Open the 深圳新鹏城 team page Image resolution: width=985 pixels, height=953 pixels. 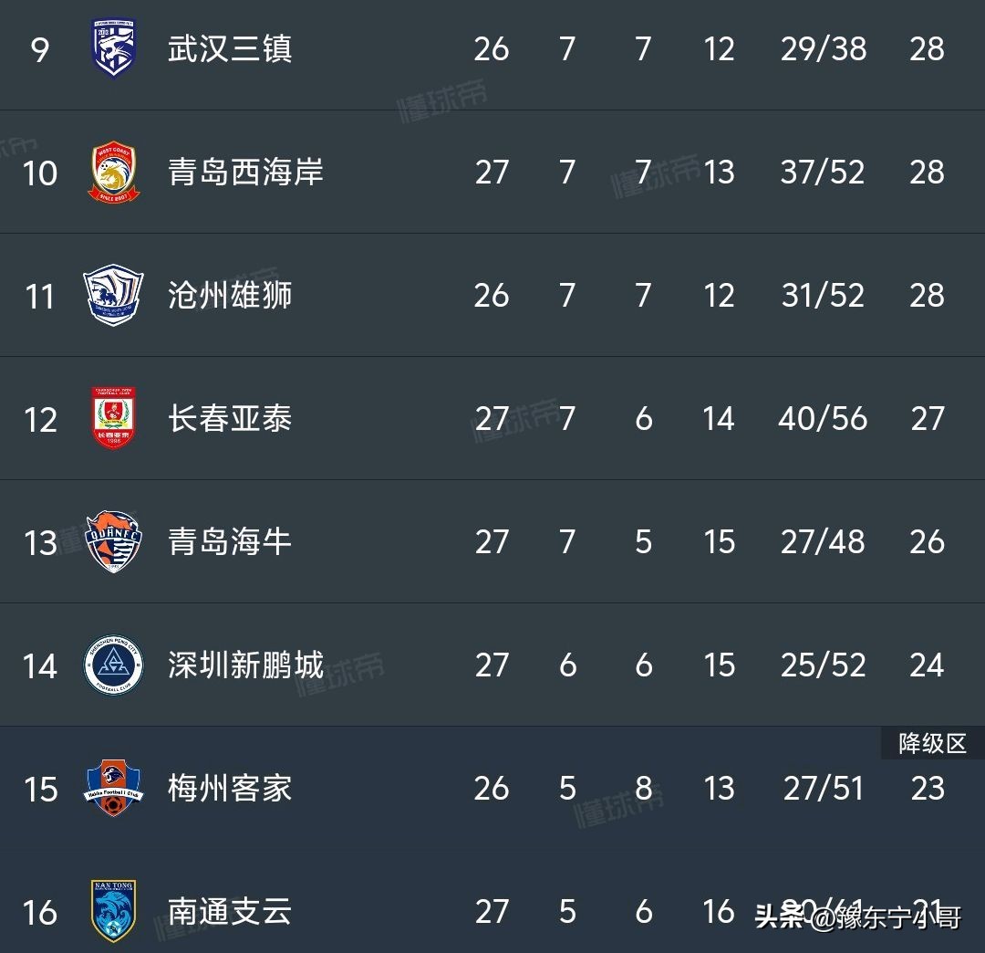[x=245, y=665]
